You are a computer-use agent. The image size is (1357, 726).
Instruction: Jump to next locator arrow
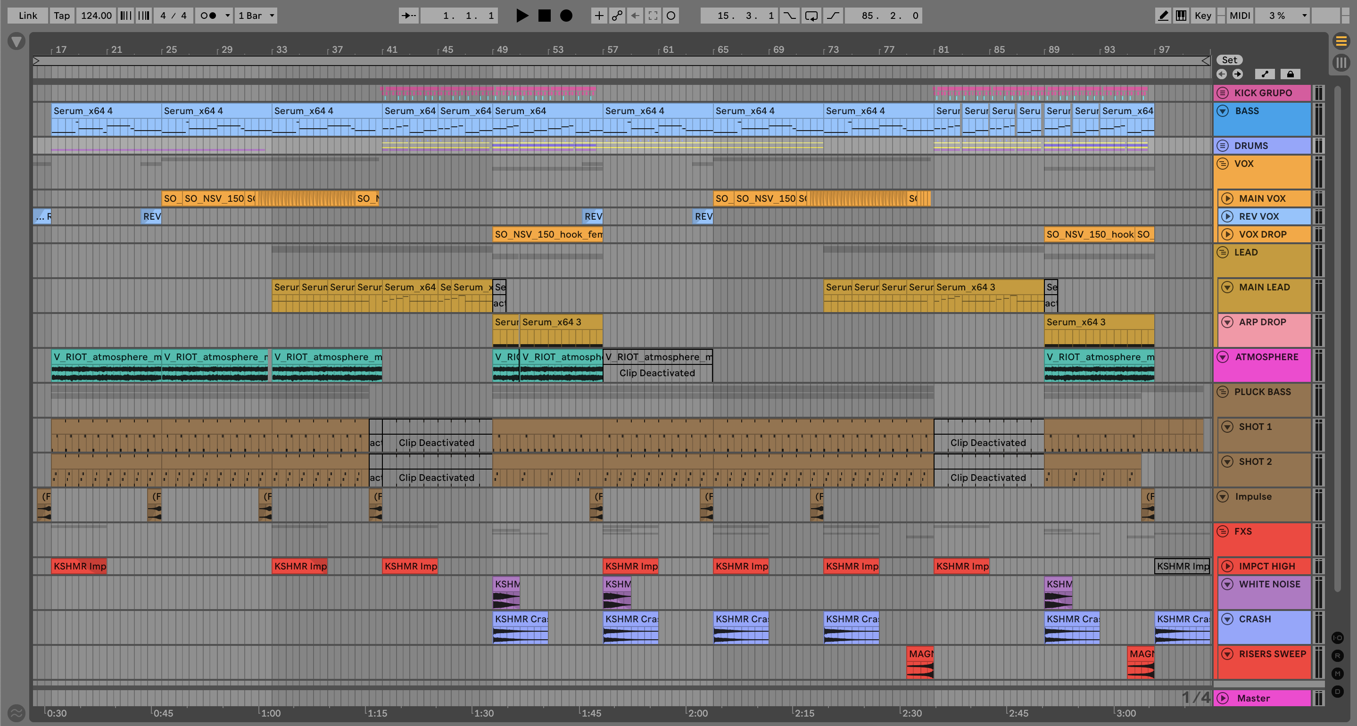tap(1237, 74)
